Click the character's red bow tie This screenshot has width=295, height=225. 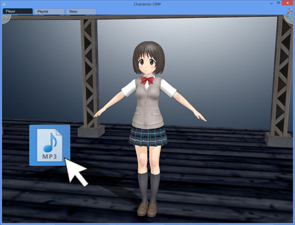pos(147,80)
